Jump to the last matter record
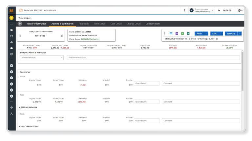 pos(62,36)
